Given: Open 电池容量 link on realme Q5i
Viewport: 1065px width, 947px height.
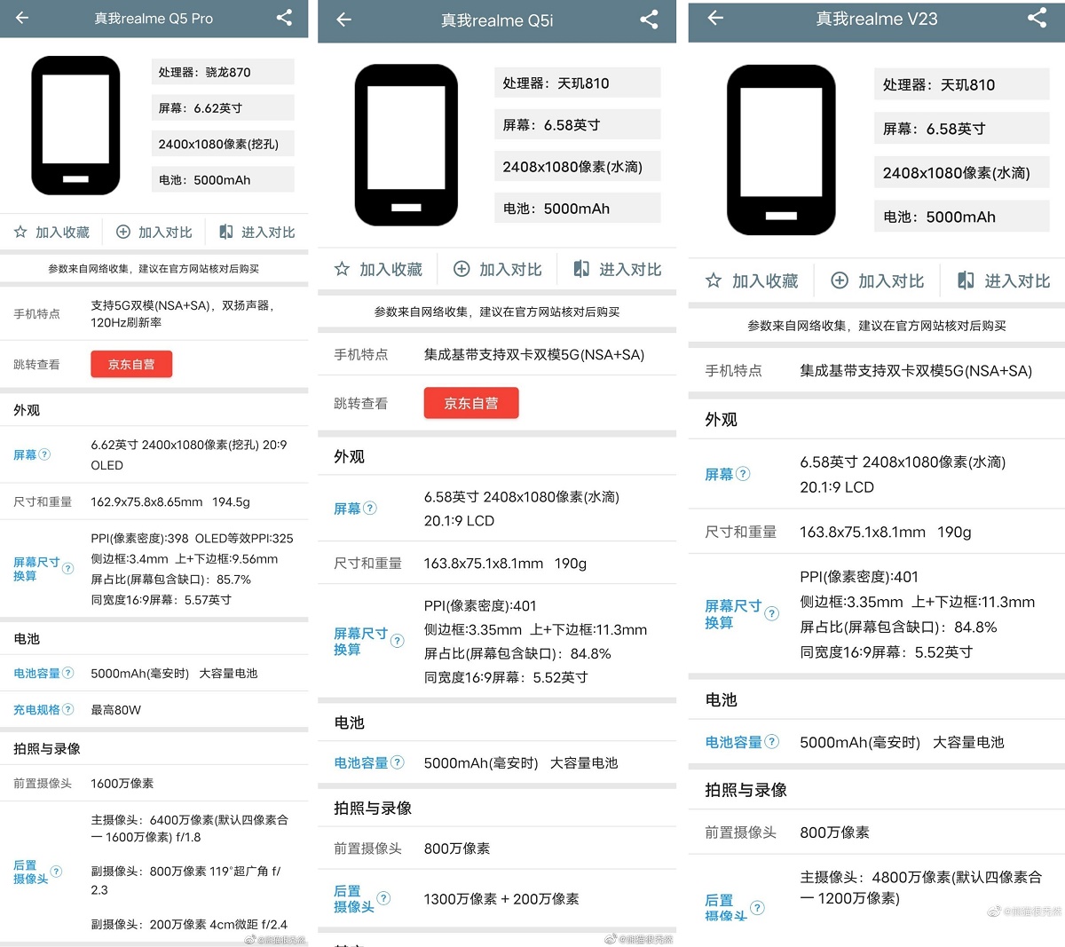Looking at the screenshot, I should click(361, 762).
